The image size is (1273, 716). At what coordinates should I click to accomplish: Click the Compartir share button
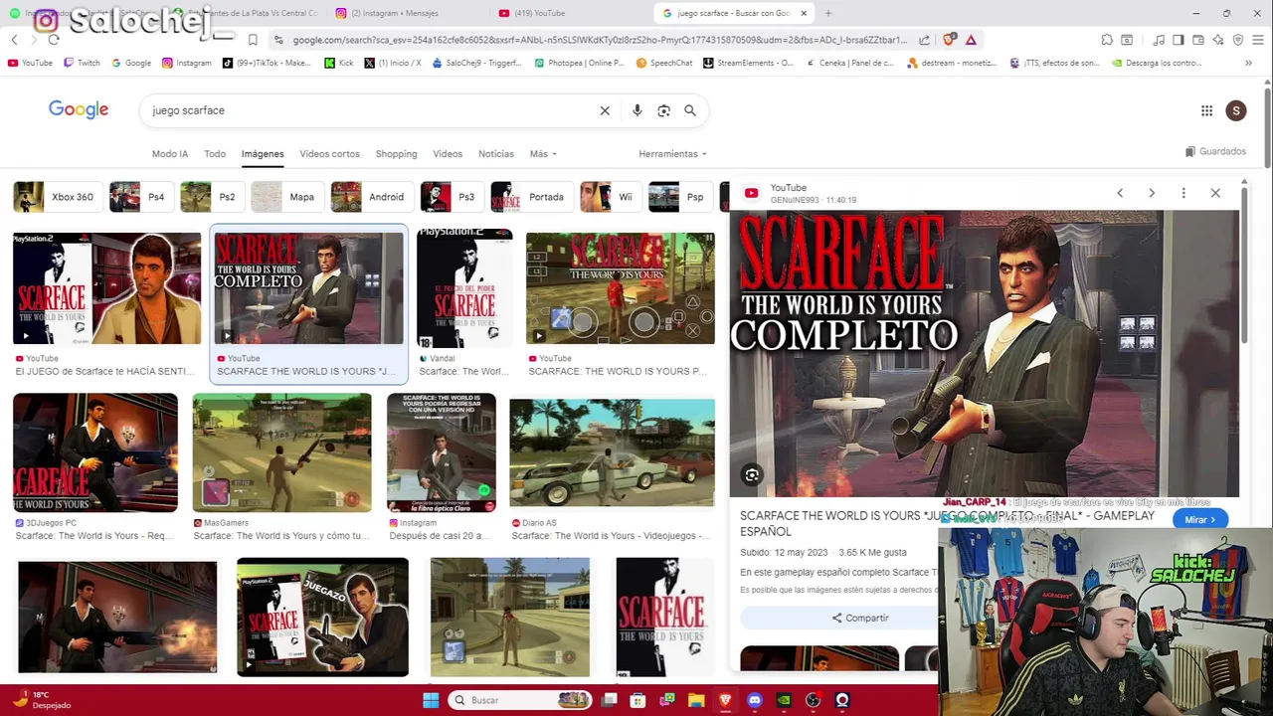(x=860, y=618)
